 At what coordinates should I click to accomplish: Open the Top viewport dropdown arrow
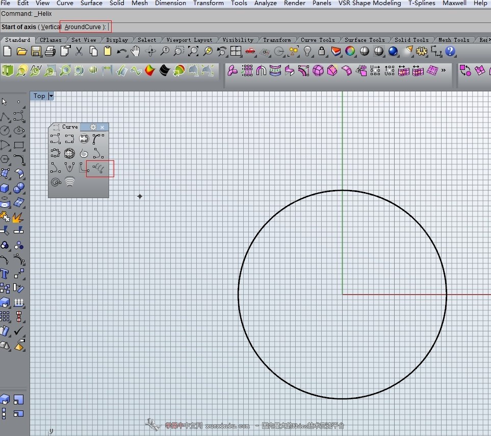click(51, 96)
